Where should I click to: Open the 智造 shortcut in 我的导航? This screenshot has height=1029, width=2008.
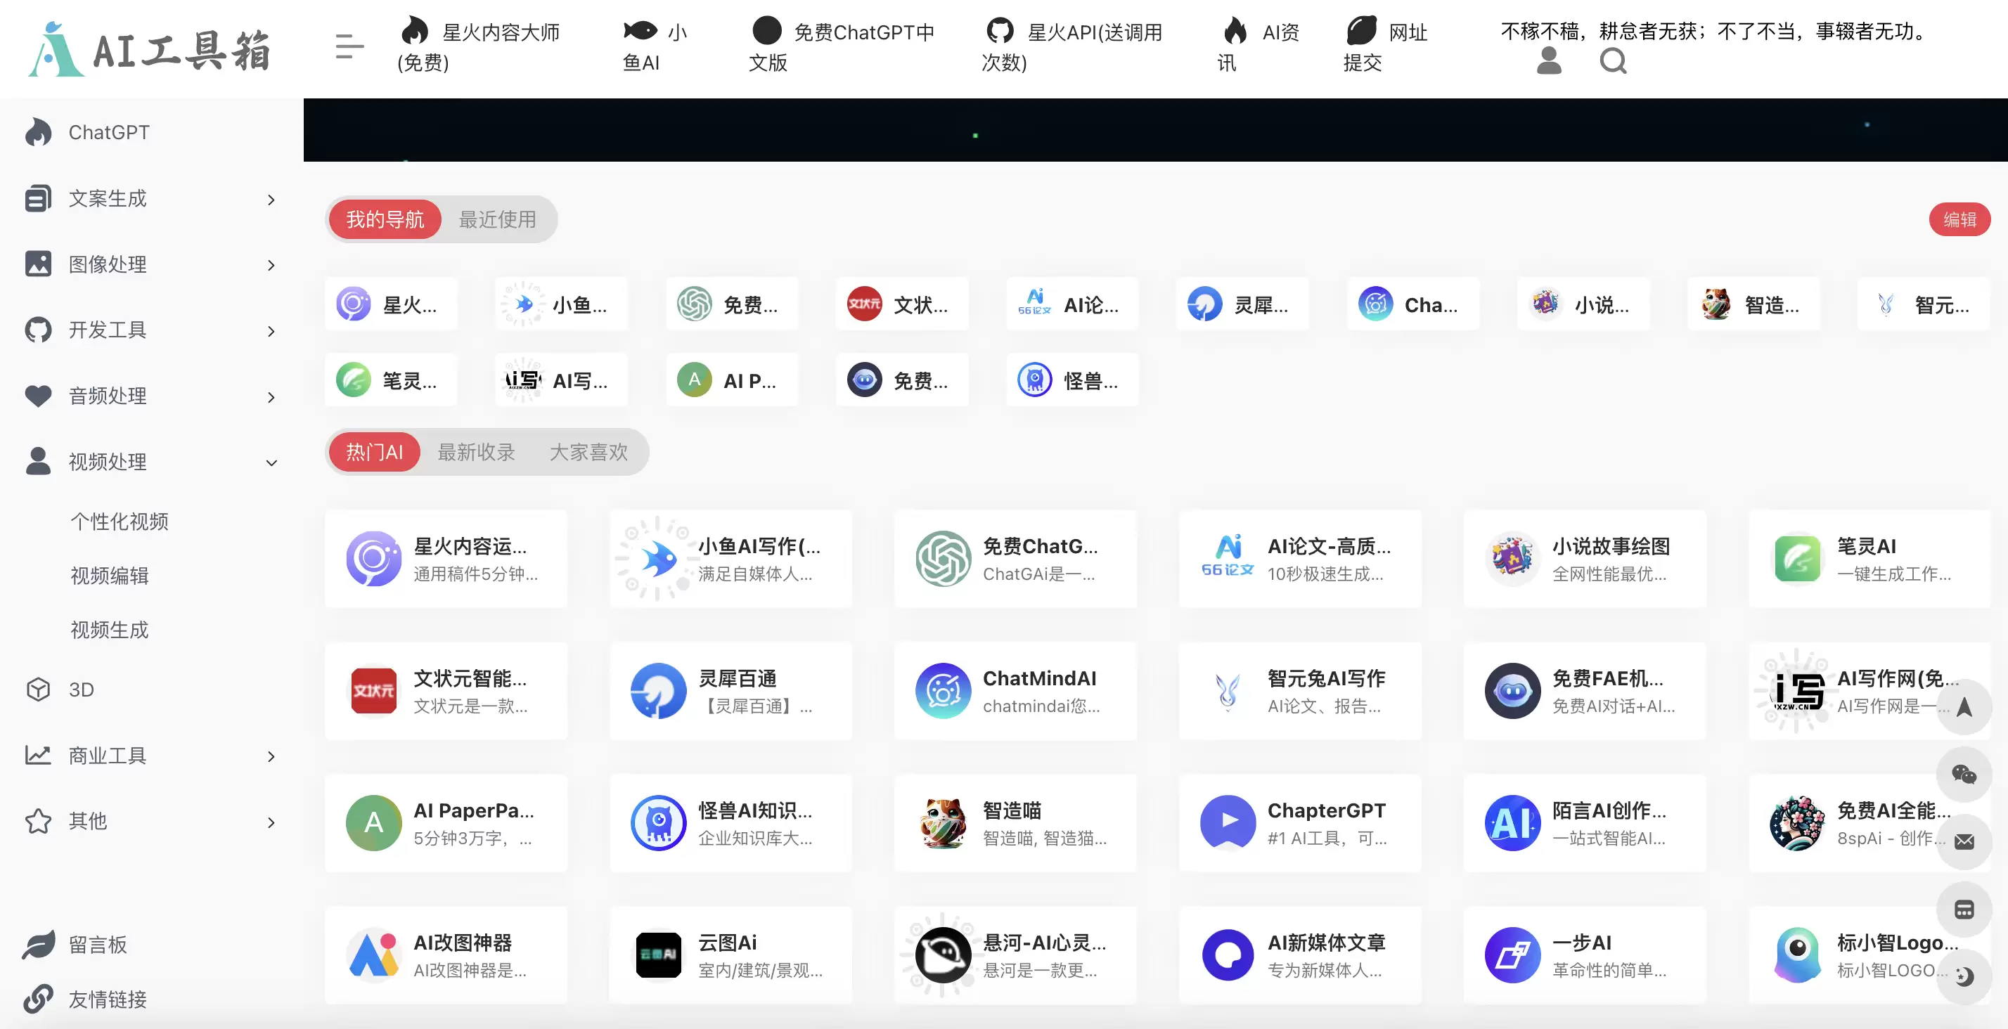click(x=1754, y=304)
